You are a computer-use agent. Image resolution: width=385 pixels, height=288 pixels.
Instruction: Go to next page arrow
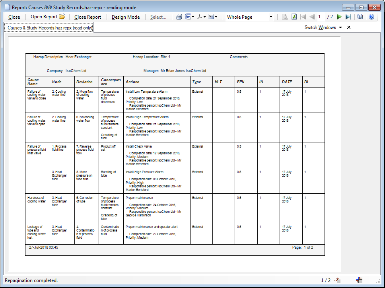[x=339, y=17]
